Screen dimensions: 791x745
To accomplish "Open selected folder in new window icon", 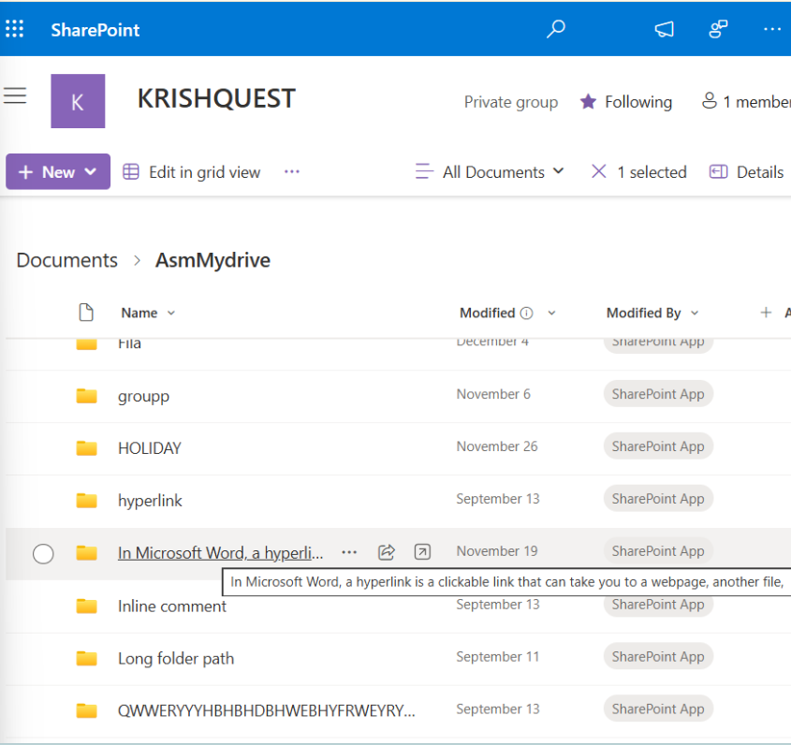I will (x=422, y=552).
